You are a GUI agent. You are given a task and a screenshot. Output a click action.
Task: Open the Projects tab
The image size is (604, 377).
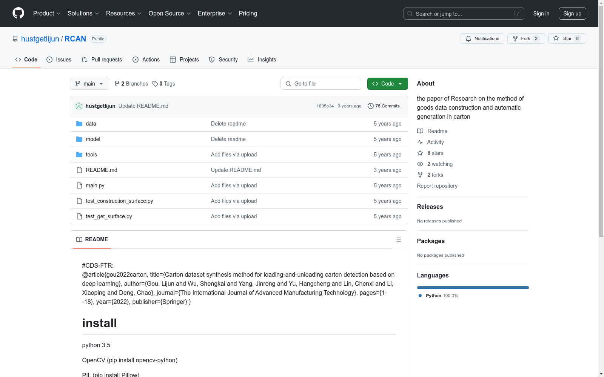click(x=184, y=60)
